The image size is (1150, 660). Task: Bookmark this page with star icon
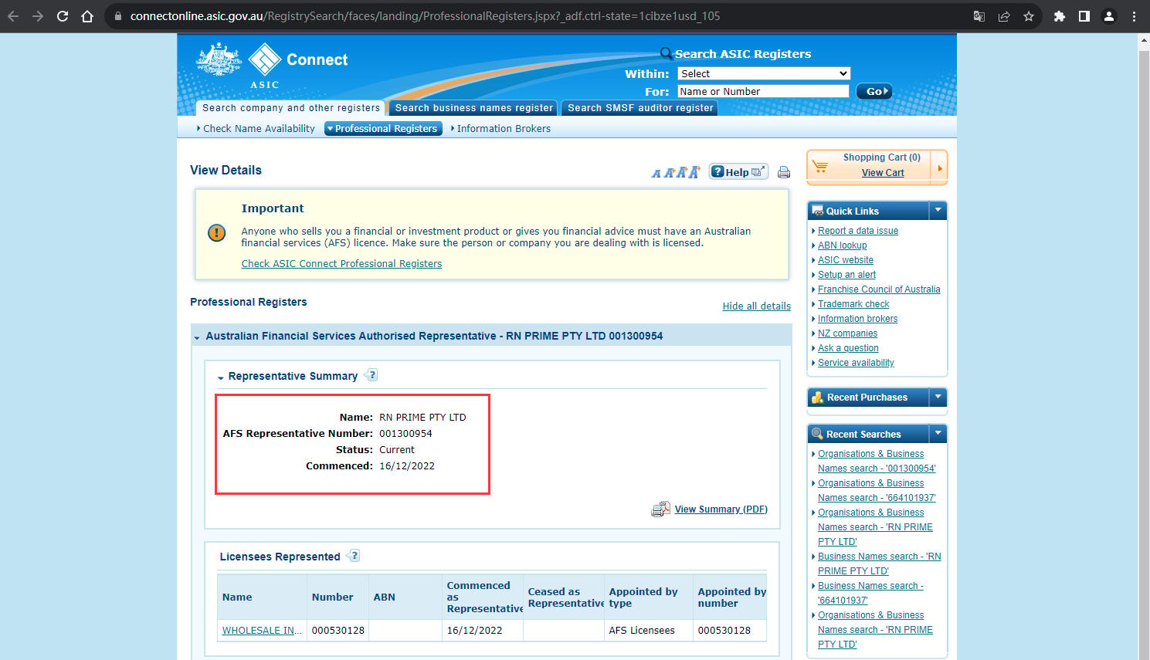pos(1029,16)
